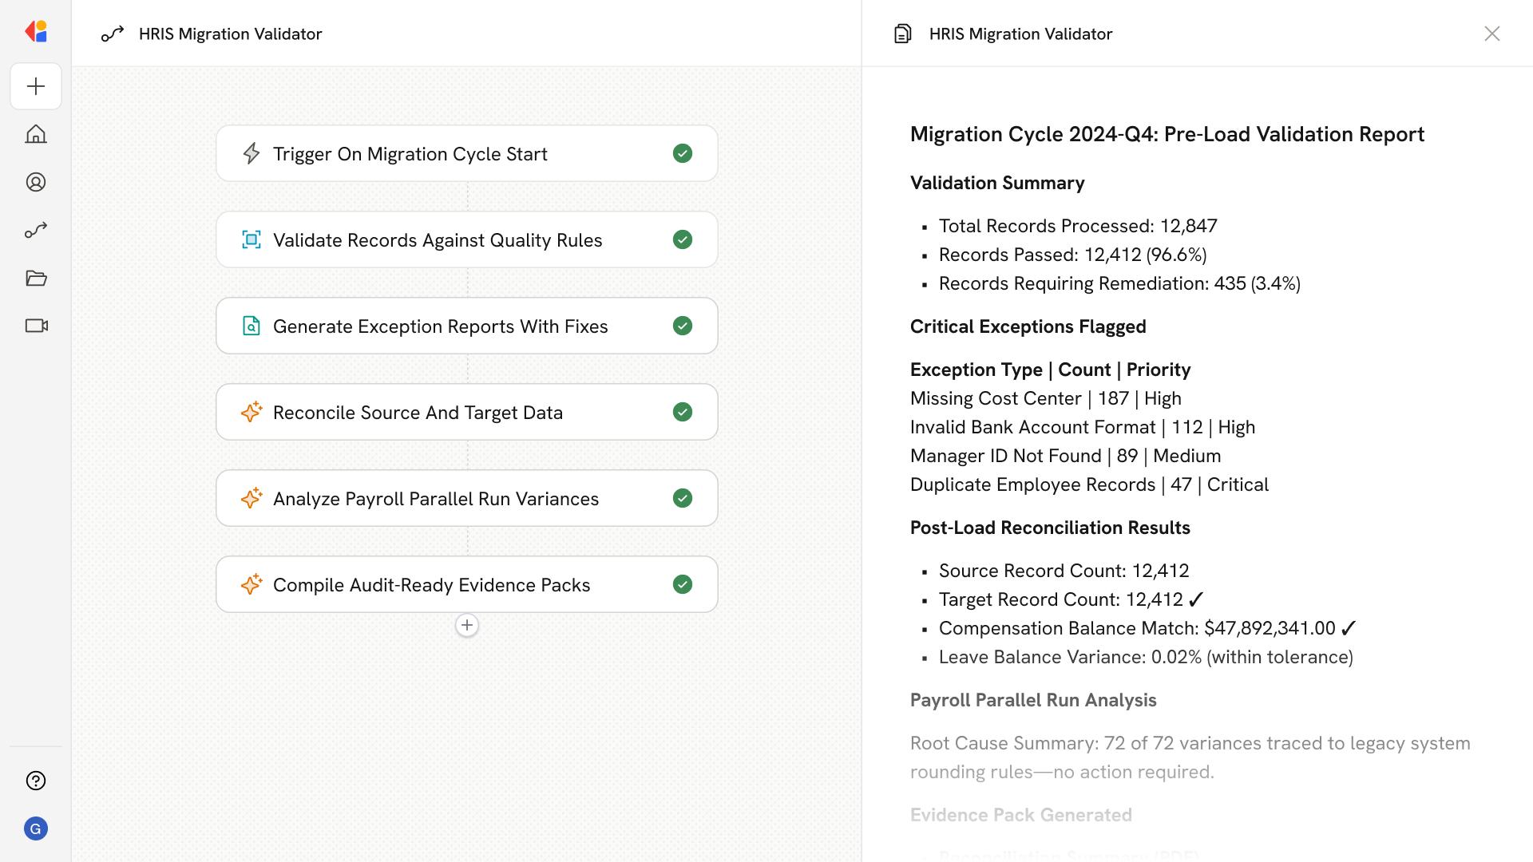
Task: Select Reconcile Source And Target Data step
Action: coord(418,412)
